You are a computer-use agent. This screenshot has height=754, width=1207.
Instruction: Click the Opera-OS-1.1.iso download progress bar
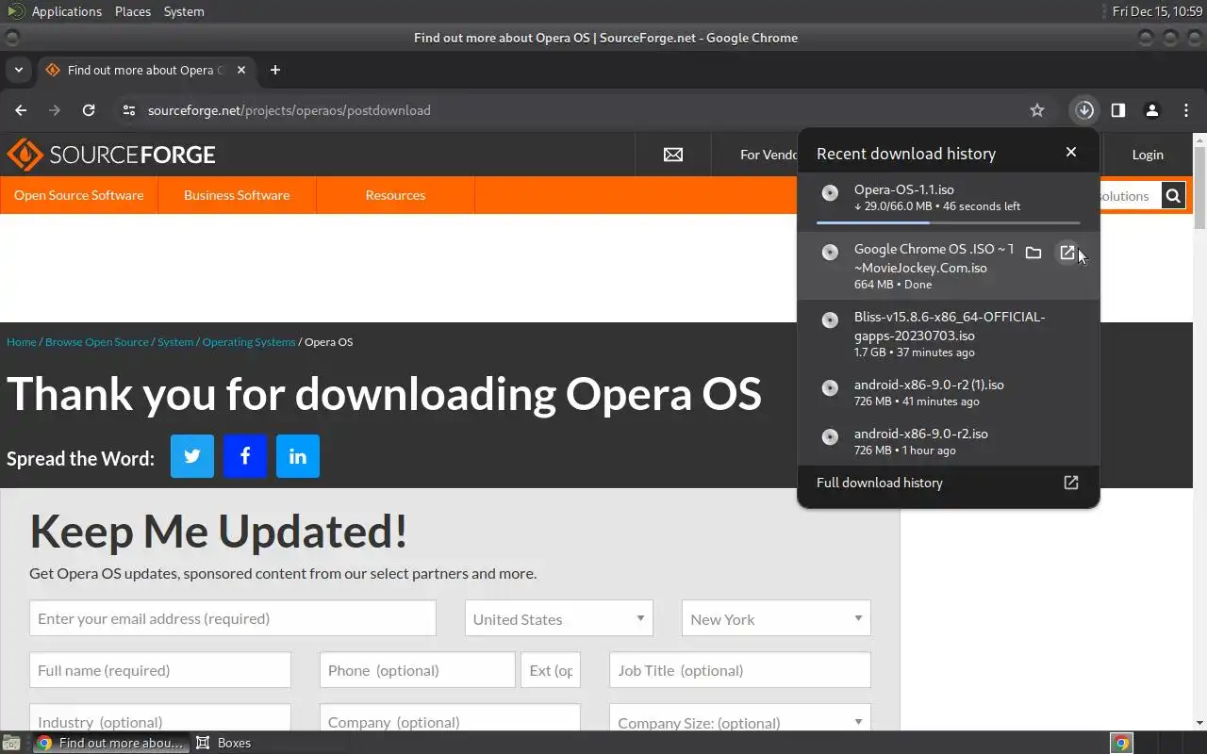click(949, 222)
